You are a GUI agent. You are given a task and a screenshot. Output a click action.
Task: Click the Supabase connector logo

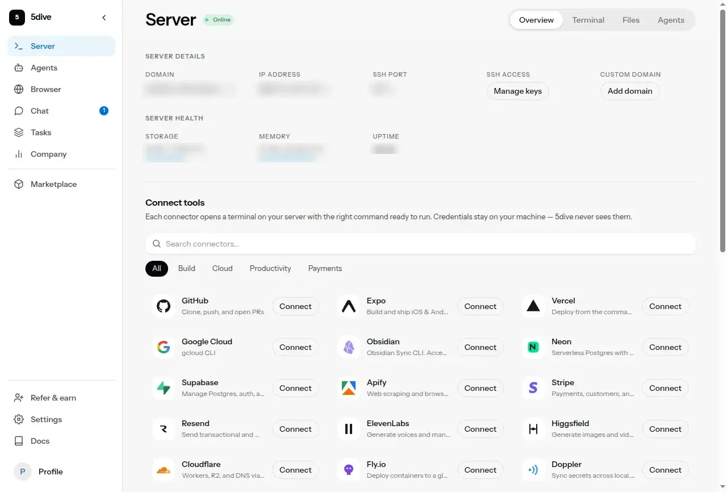pos(164,388)
